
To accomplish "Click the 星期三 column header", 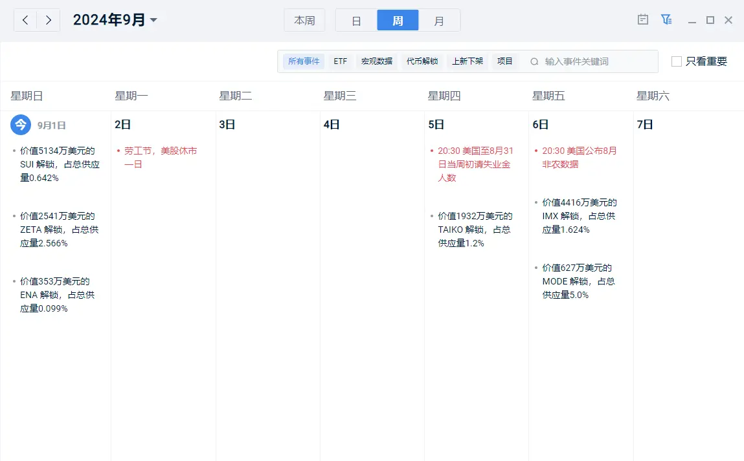I will 340,96.
